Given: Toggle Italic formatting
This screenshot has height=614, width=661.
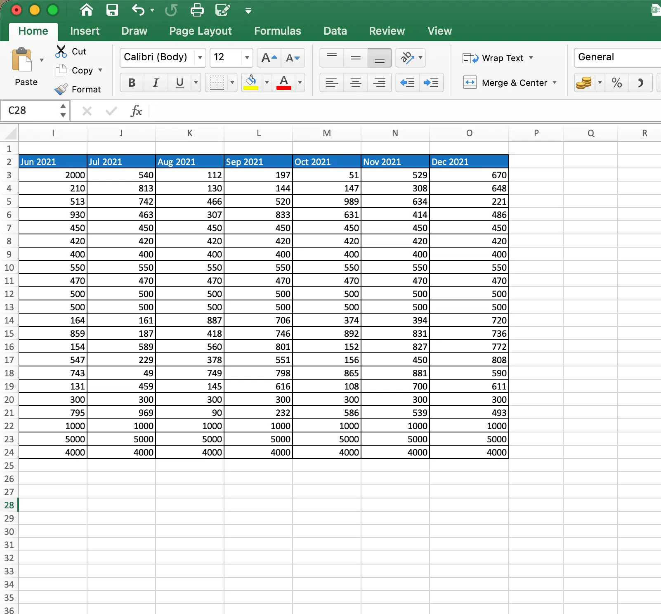Looking at the screenshot, I should [156, 83].
